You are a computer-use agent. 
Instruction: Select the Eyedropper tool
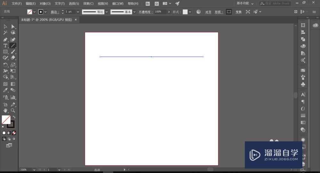pyautogui.click(x=5, y=90)
